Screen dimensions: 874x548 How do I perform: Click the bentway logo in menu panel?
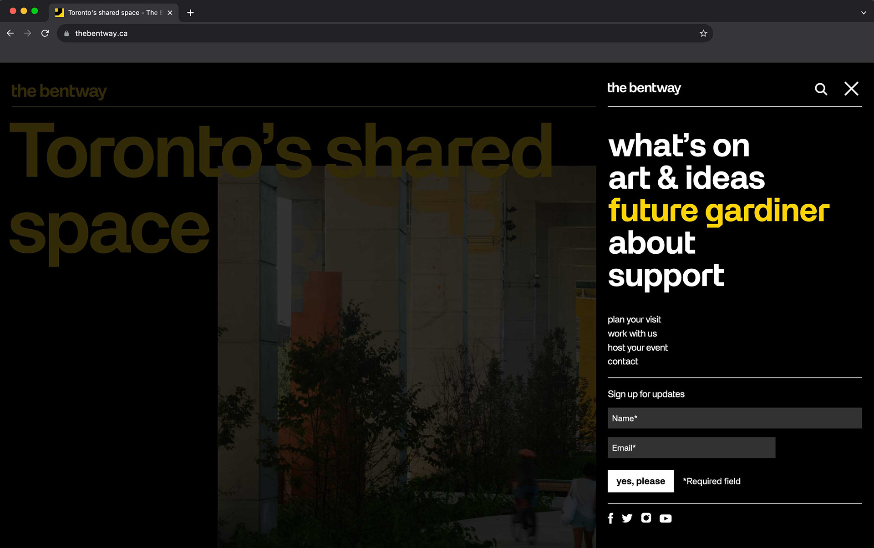tap(644, 88)
